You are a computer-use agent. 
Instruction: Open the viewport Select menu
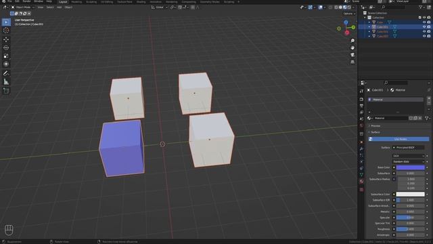[50, 7]
